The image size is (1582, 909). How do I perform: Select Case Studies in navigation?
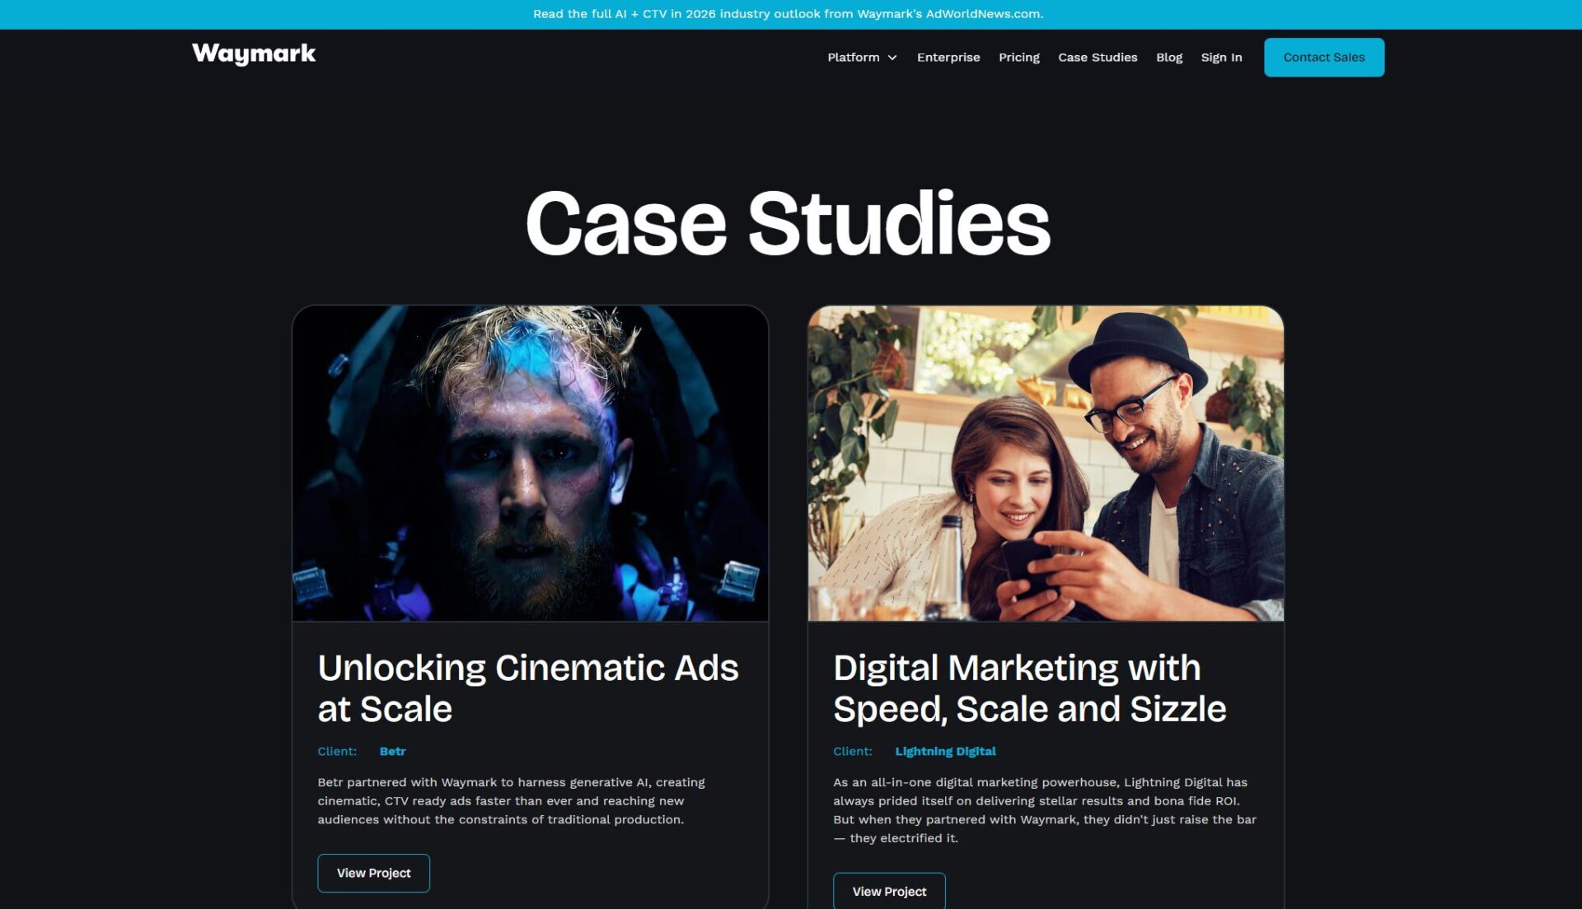(1097, 58)
